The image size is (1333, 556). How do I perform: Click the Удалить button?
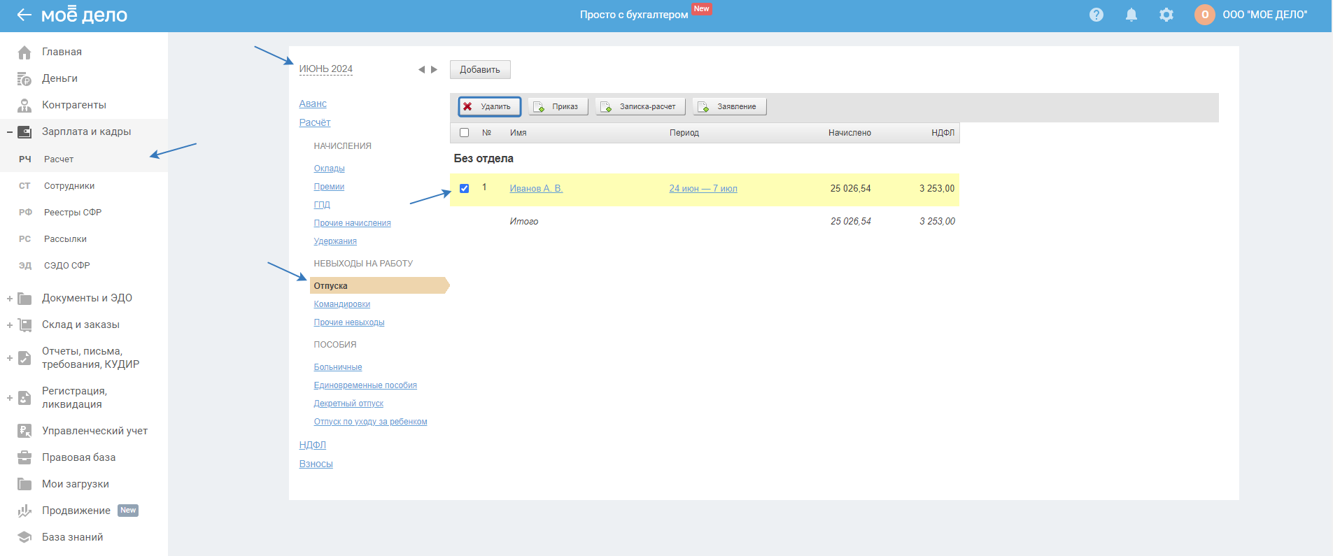click(489, 106)
